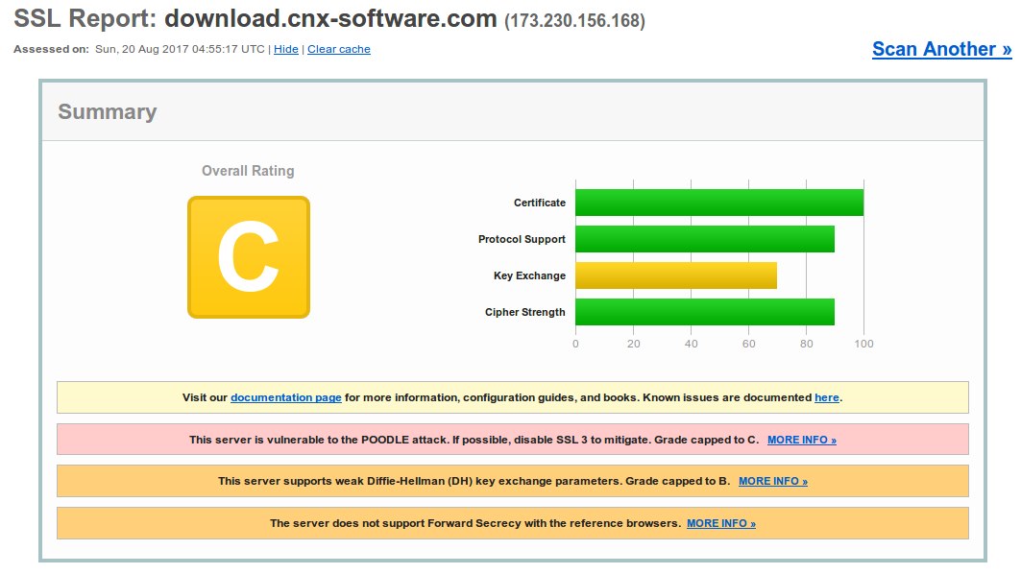Viewport: 1021px width, 574px height.
Task: Click the Hide link
Action: coord(286,50)
